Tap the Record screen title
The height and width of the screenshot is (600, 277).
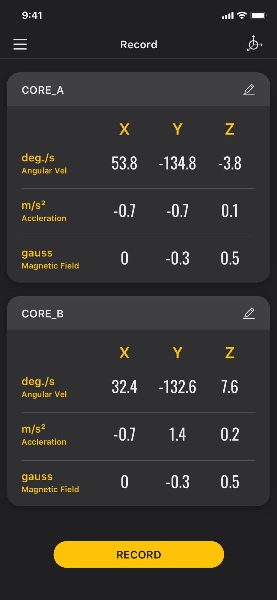(x=139, y=45)
